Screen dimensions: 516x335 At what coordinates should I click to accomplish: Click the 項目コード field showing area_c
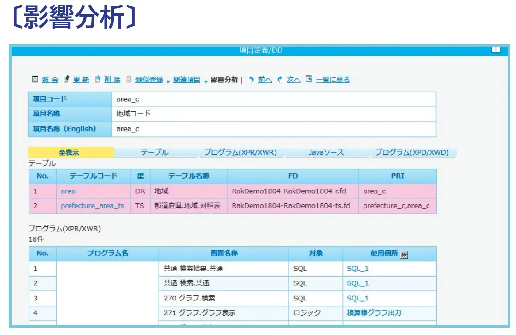[274, 99]
